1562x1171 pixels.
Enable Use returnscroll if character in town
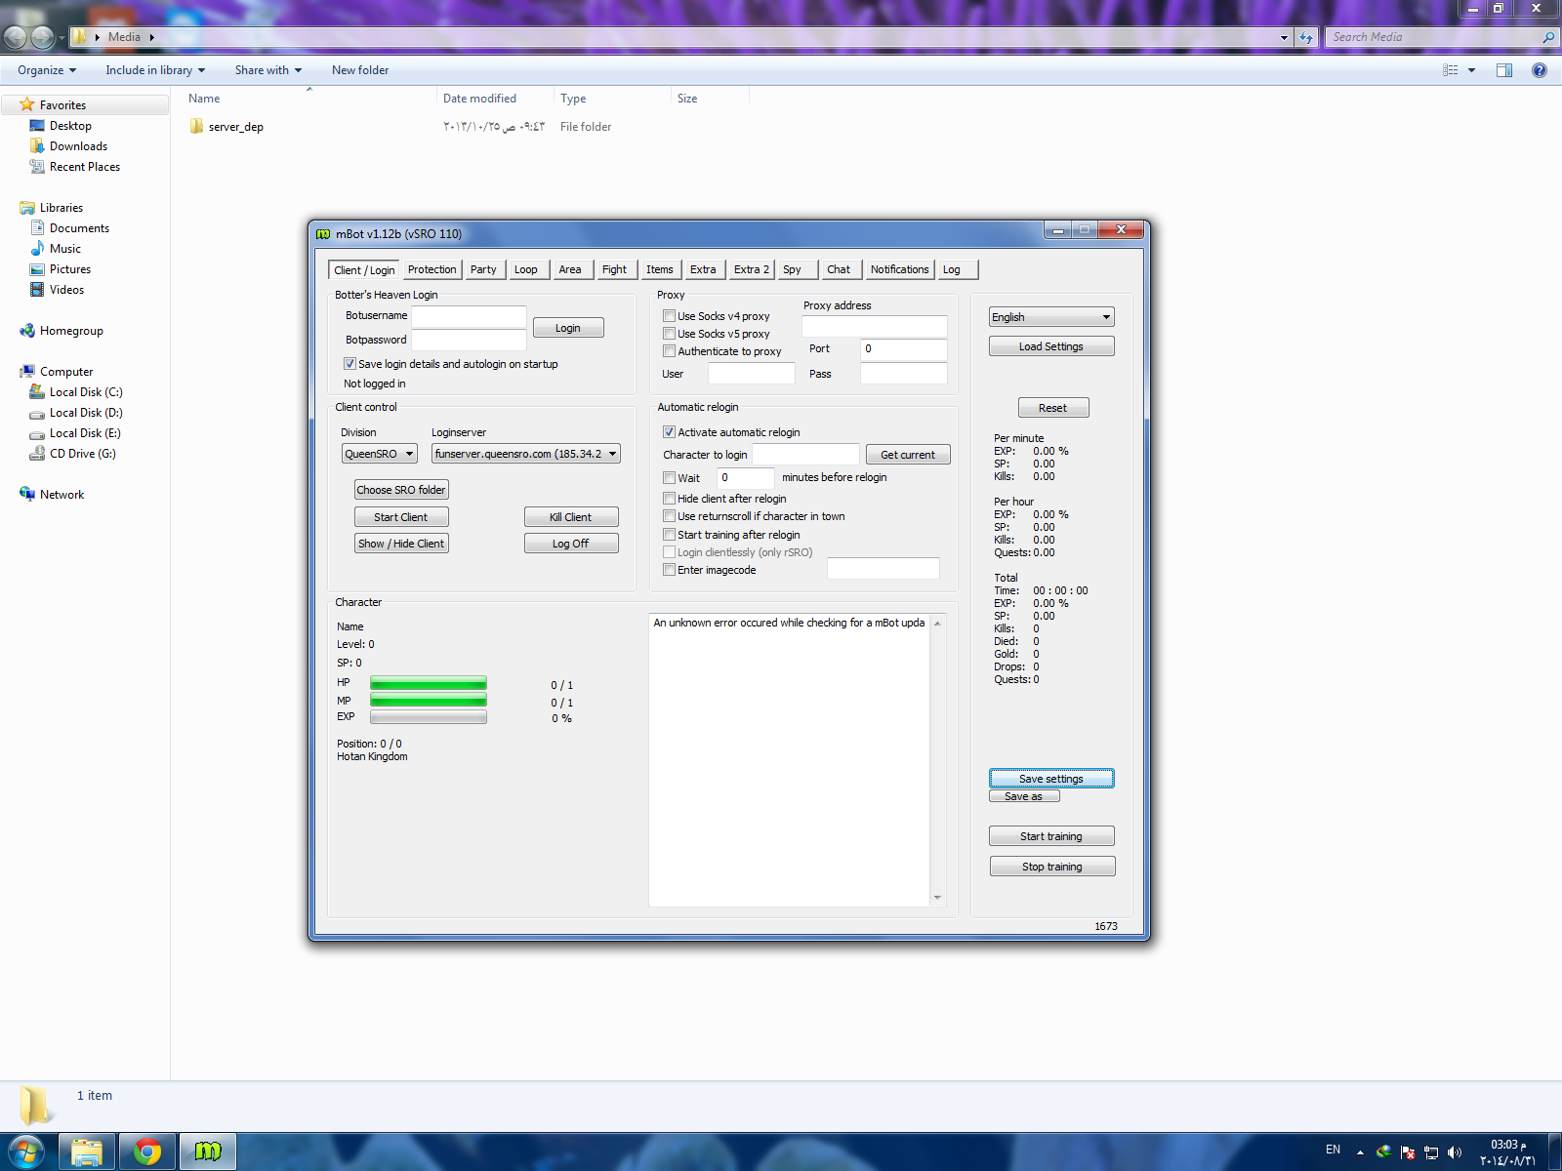coord(669,516)
